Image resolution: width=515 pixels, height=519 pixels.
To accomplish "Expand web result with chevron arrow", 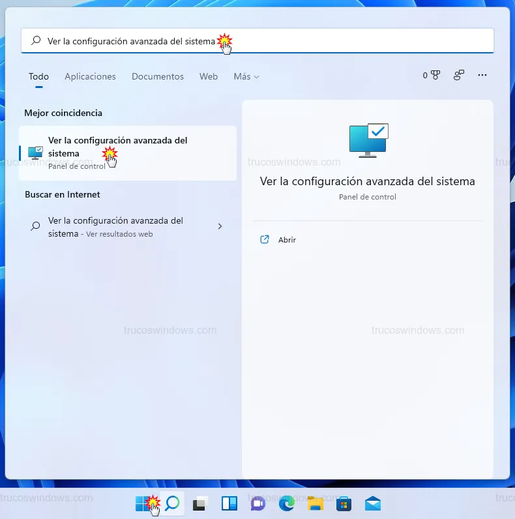I will tap(220, 226).
